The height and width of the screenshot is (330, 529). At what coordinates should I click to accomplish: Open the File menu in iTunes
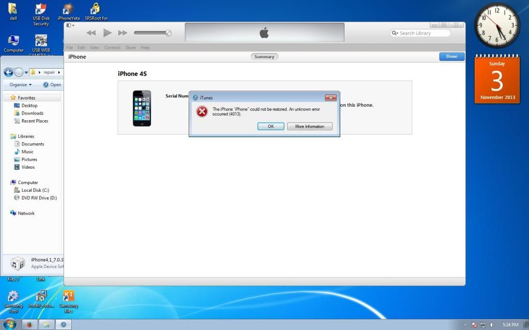coord(69,47)
